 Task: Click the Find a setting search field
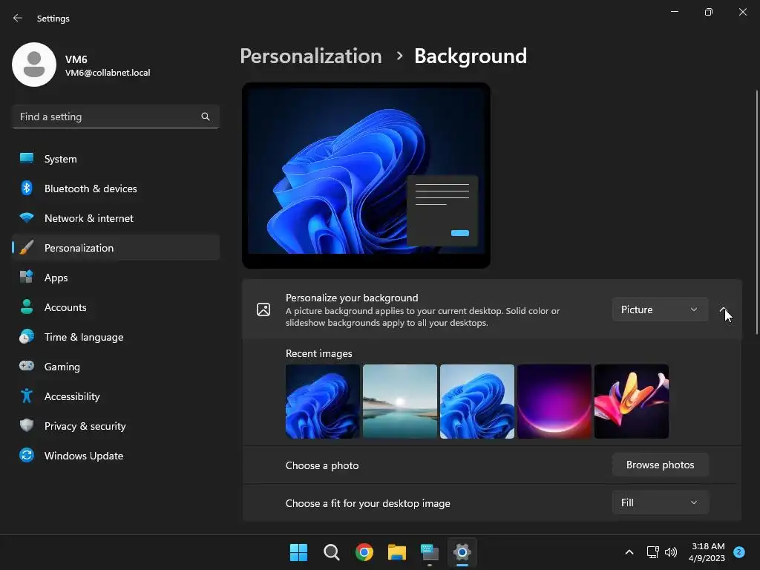pyautogui.click(x=116, y=117)
